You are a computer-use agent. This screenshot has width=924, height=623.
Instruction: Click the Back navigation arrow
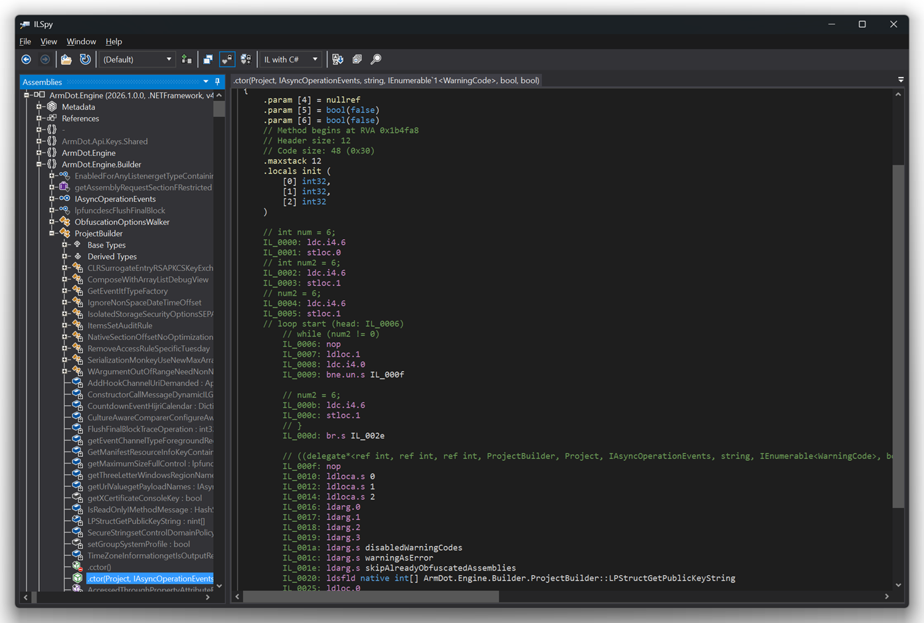tap(27, 60)
